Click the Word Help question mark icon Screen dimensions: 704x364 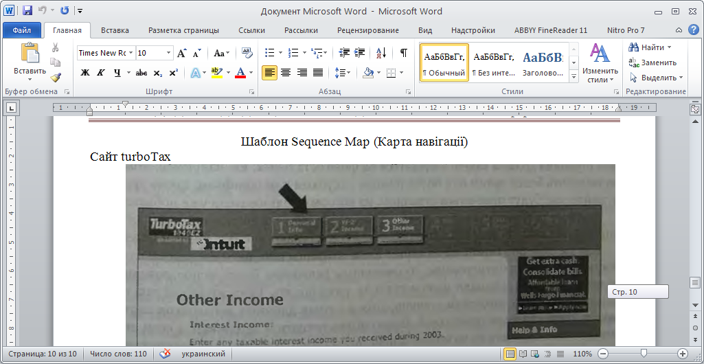[693, 30]
